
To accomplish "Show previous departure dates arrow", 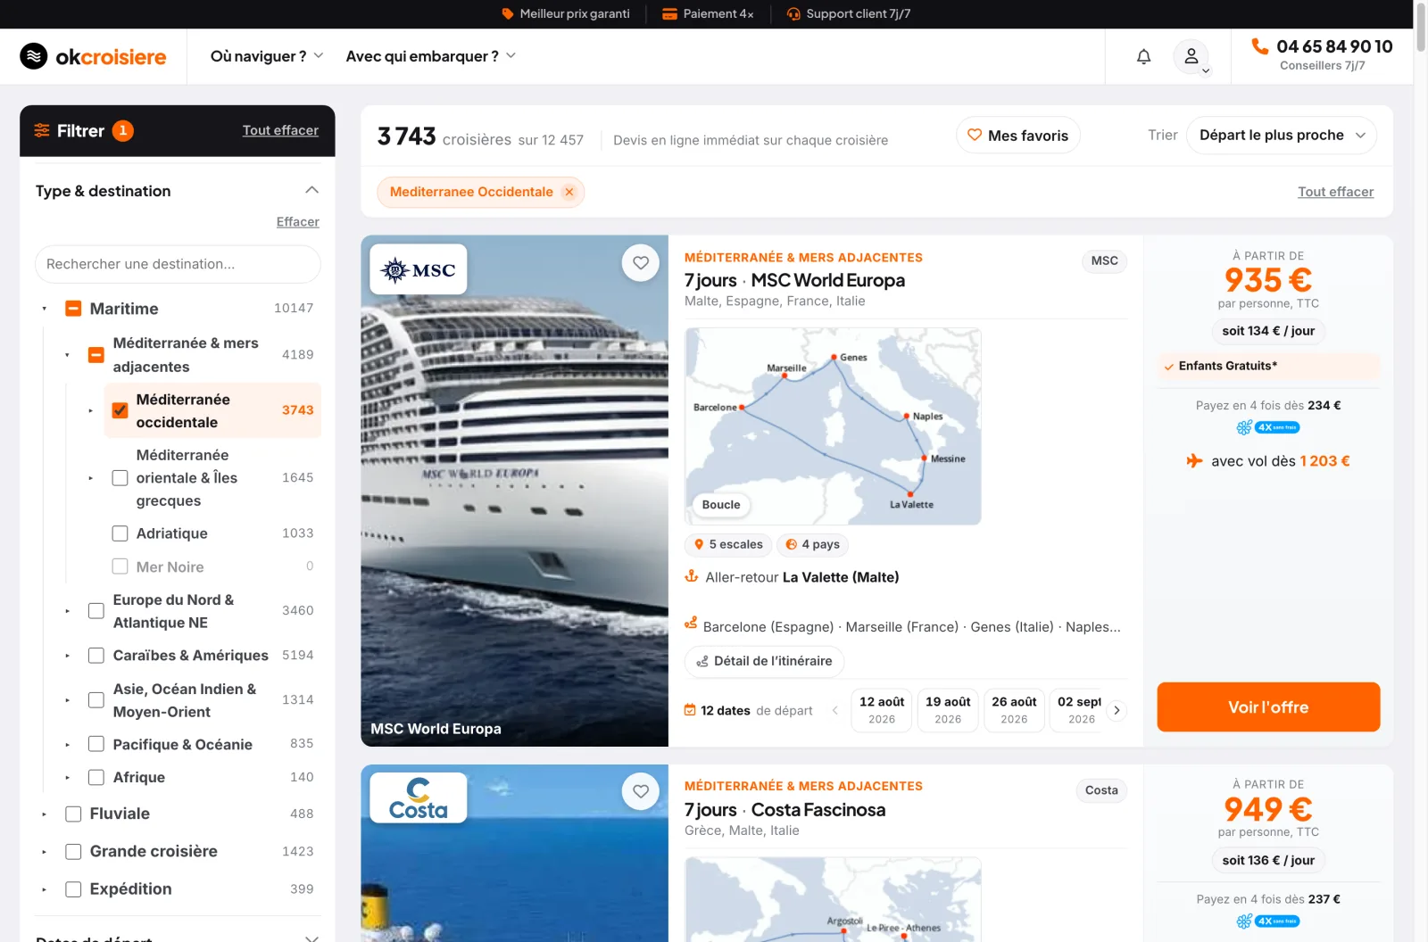I will pos(835,710).
